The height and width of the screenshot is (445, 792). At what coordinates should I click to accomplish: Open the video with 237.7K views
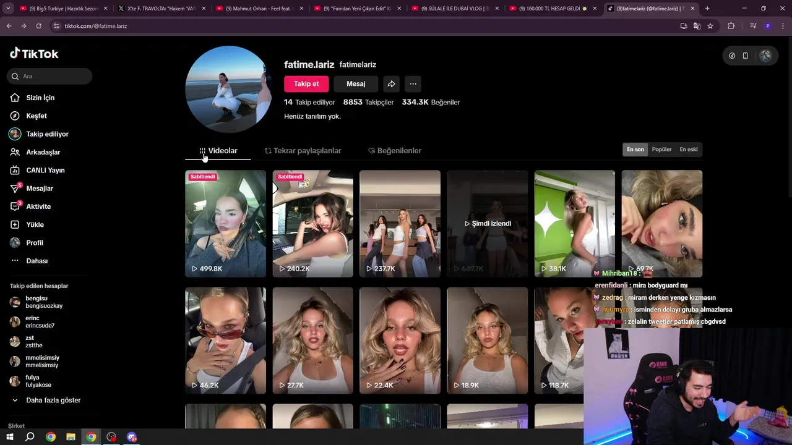[400, 224]
